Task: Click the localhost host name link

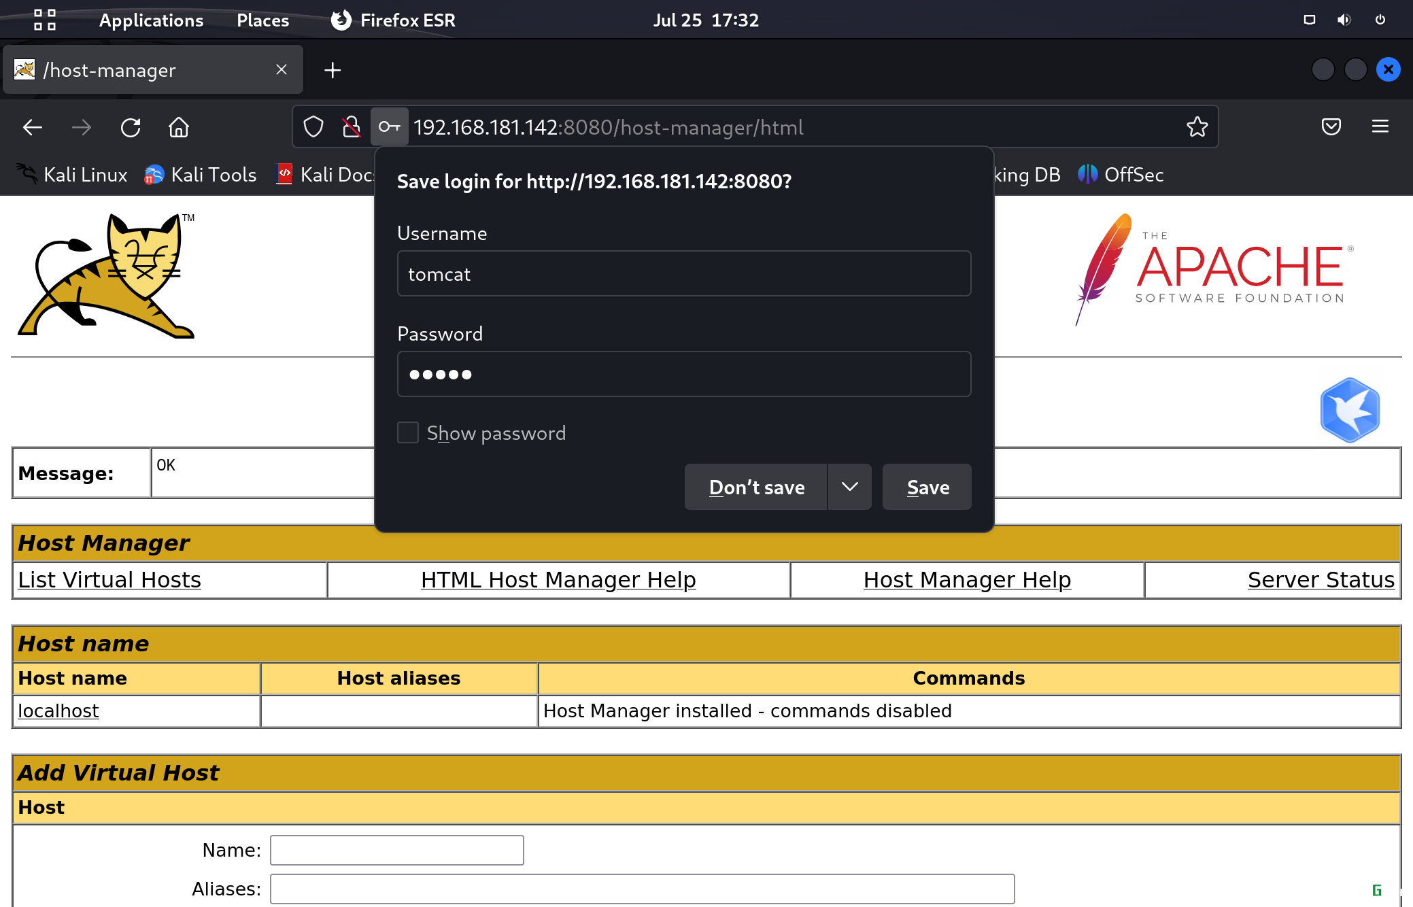Action: [58, 711]
